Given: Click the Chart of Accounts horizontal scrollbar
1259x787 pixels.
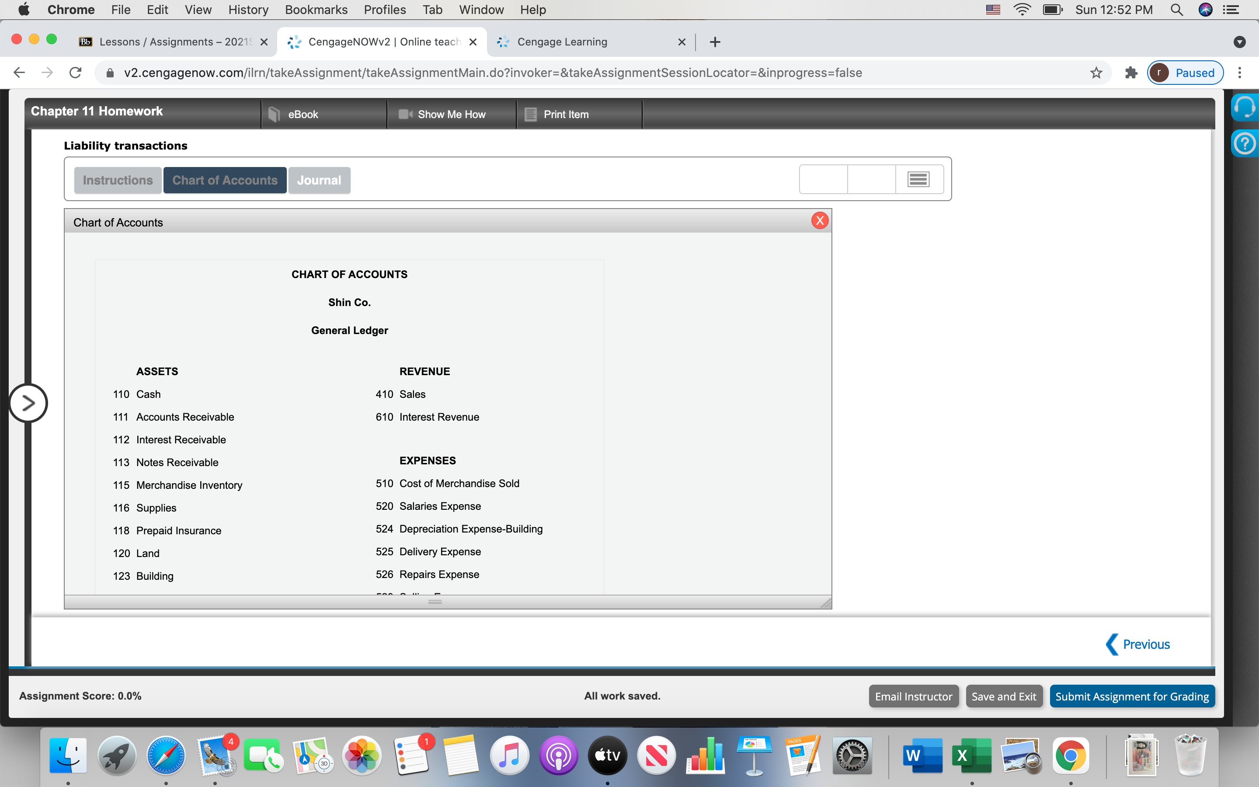Looking at the screenshot, I should (435, 602).
